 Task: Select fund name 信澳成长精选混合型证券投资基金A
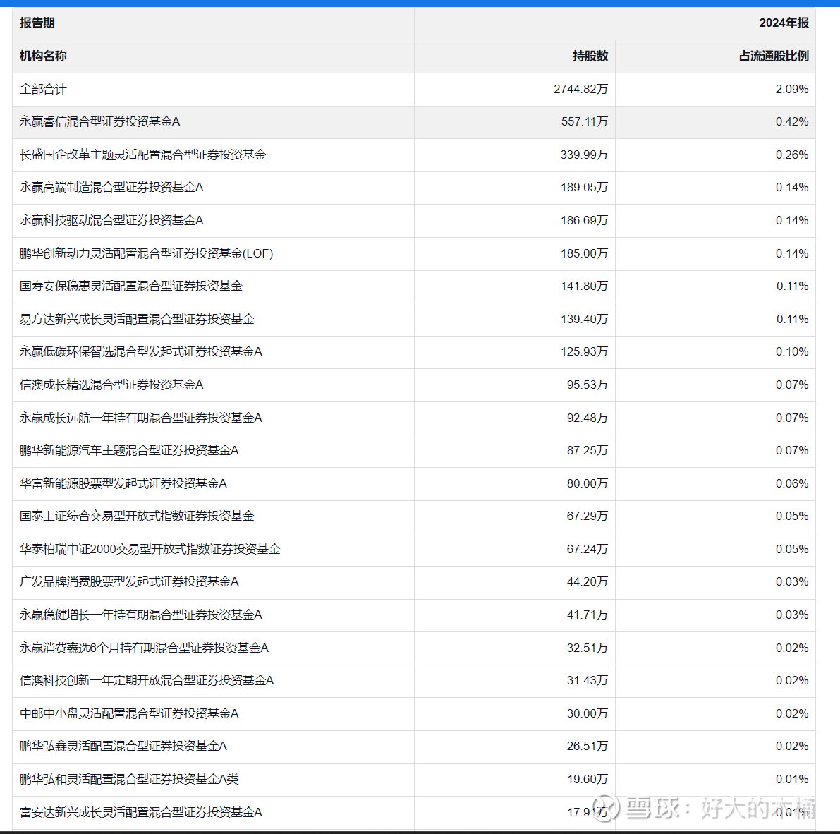pyautogui.click(x=111, y=385)
